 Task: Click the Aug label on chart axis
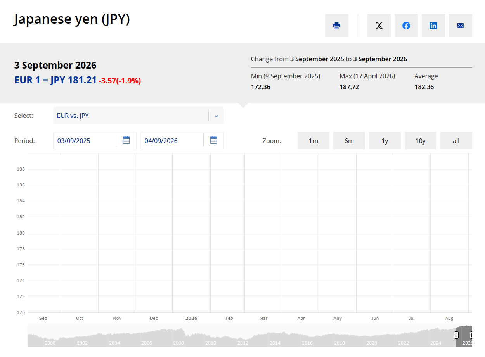pos(449,318)
